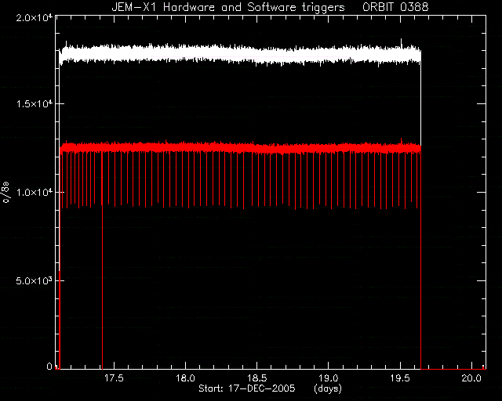Click the ORBIT 0388 label
502x401 pixels.
[x=395, y=7]
